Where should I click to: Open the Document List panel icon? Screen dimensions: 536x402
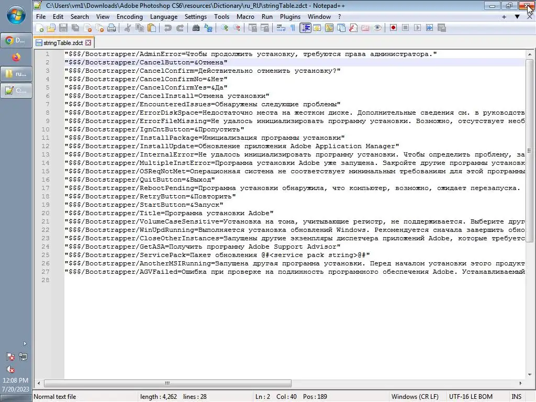point(341,28)
